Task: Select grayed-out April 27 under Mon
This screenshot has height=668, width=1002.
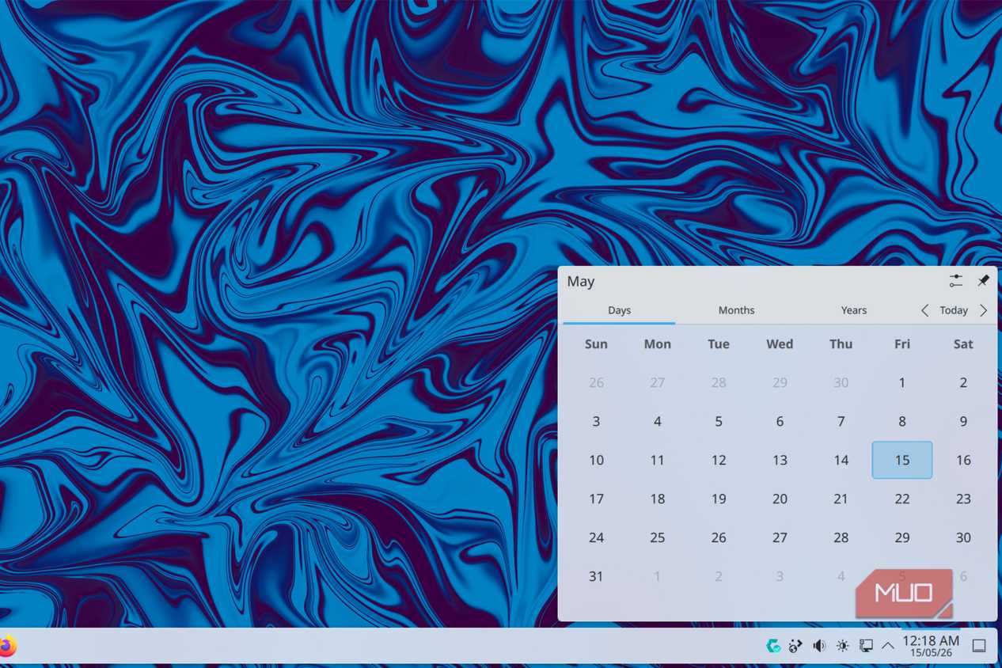Action: click(657, 382)
